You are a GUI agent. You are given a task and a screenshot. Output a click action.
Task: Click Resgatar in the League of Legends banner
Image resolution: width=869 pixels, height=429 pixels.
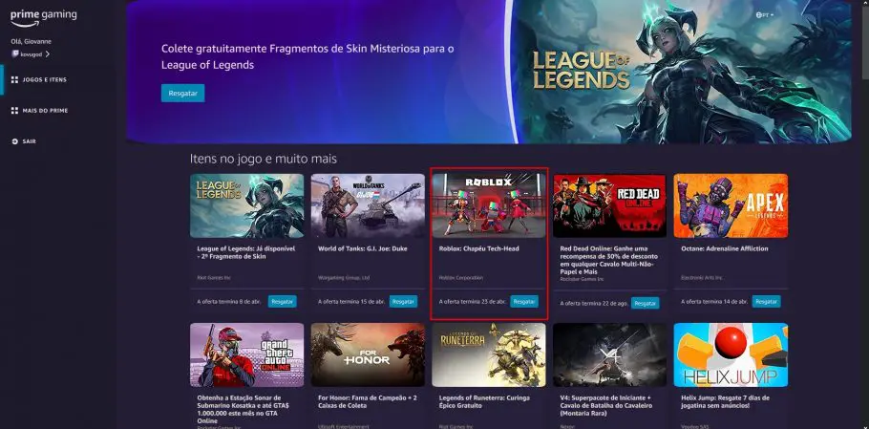[183, 93]
